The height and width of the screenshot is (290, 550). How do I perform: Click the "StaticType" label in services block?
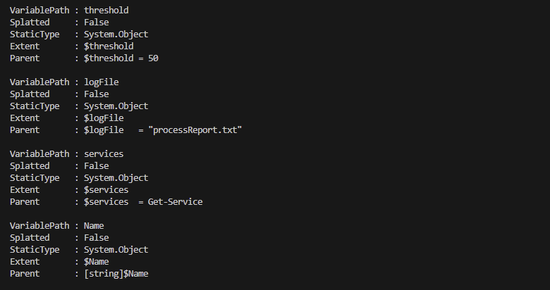click(30, 178)
